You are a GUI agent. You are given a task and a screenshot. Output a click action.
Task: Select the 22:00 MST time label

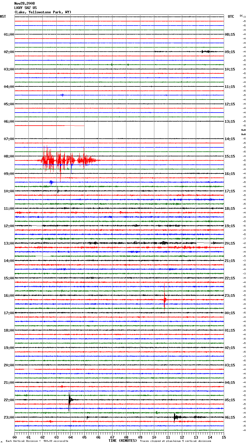pos(9,400)
